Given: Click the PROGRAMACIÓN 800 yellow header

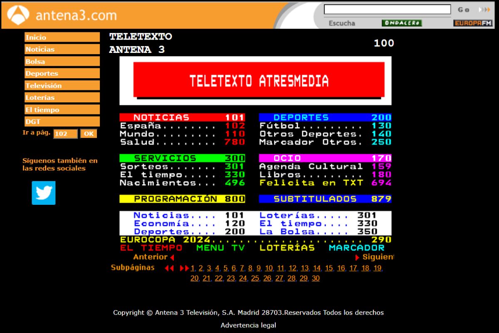Looking at the screenshot, I should [x=182, y=199].
